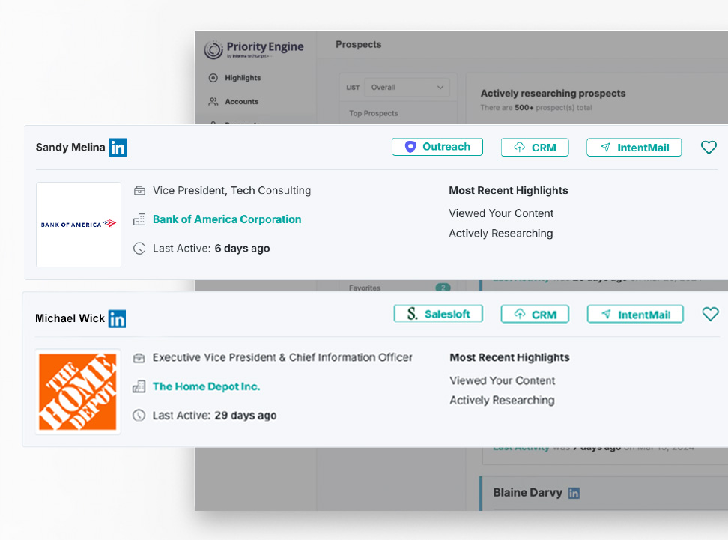This screenshot has height=540, width=728.
Task: Go to Accounts in the sidebar
Action: coord(241,101)
